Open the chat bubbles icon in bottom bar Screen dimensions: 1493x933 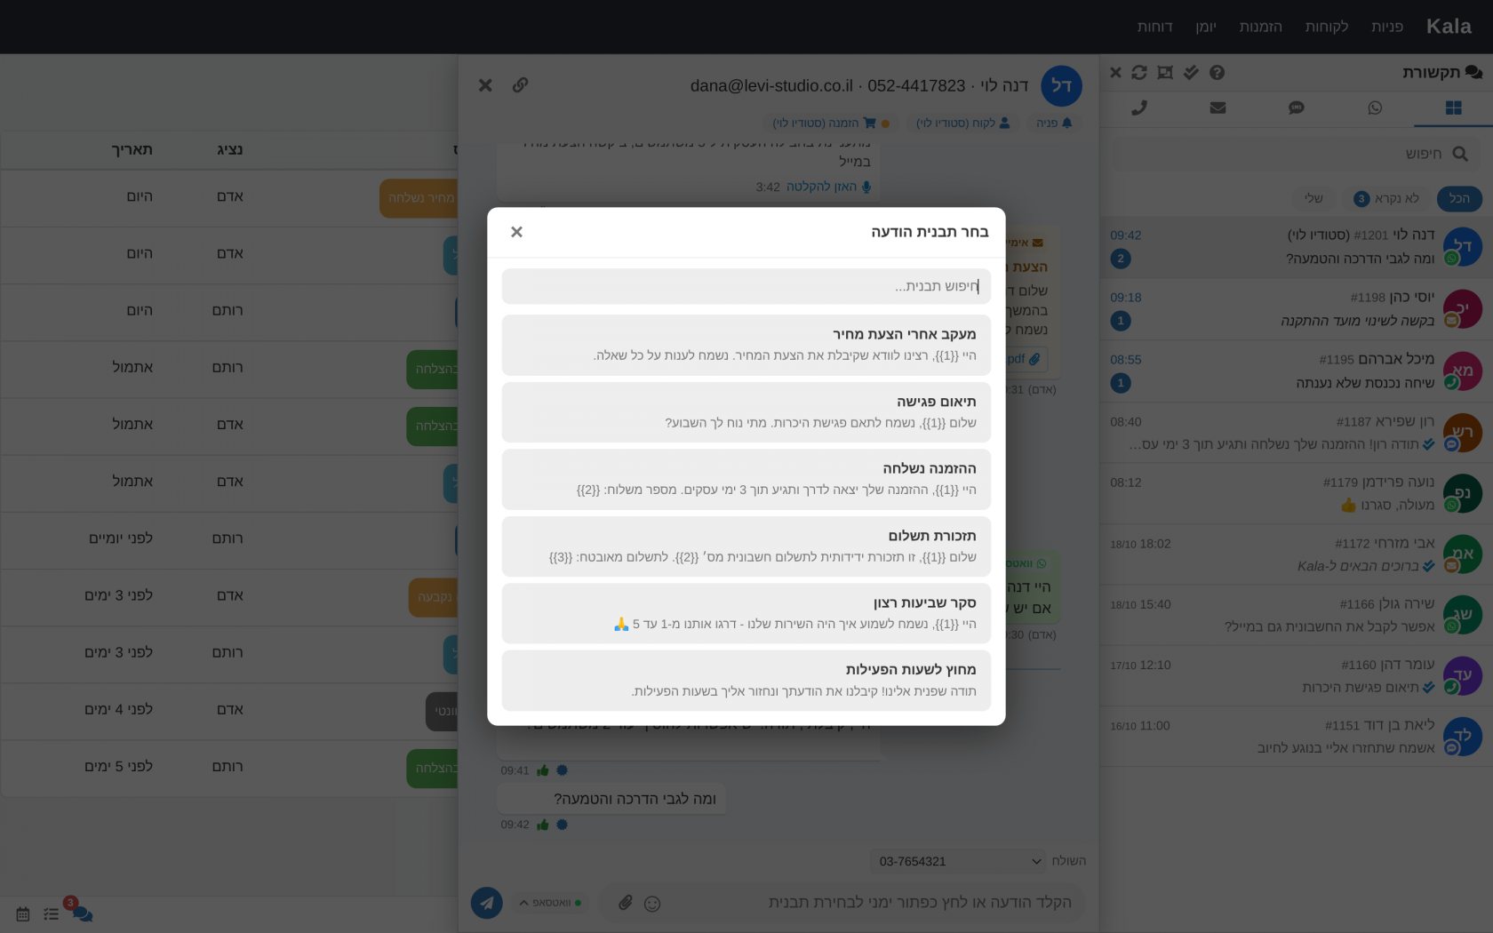point(83,913)
